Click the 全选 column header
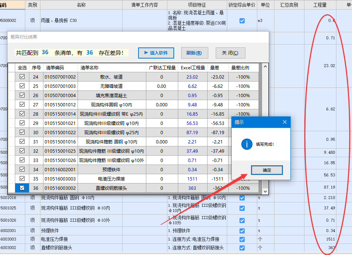Screen dimensions: 352x255 tap(22, 68)
